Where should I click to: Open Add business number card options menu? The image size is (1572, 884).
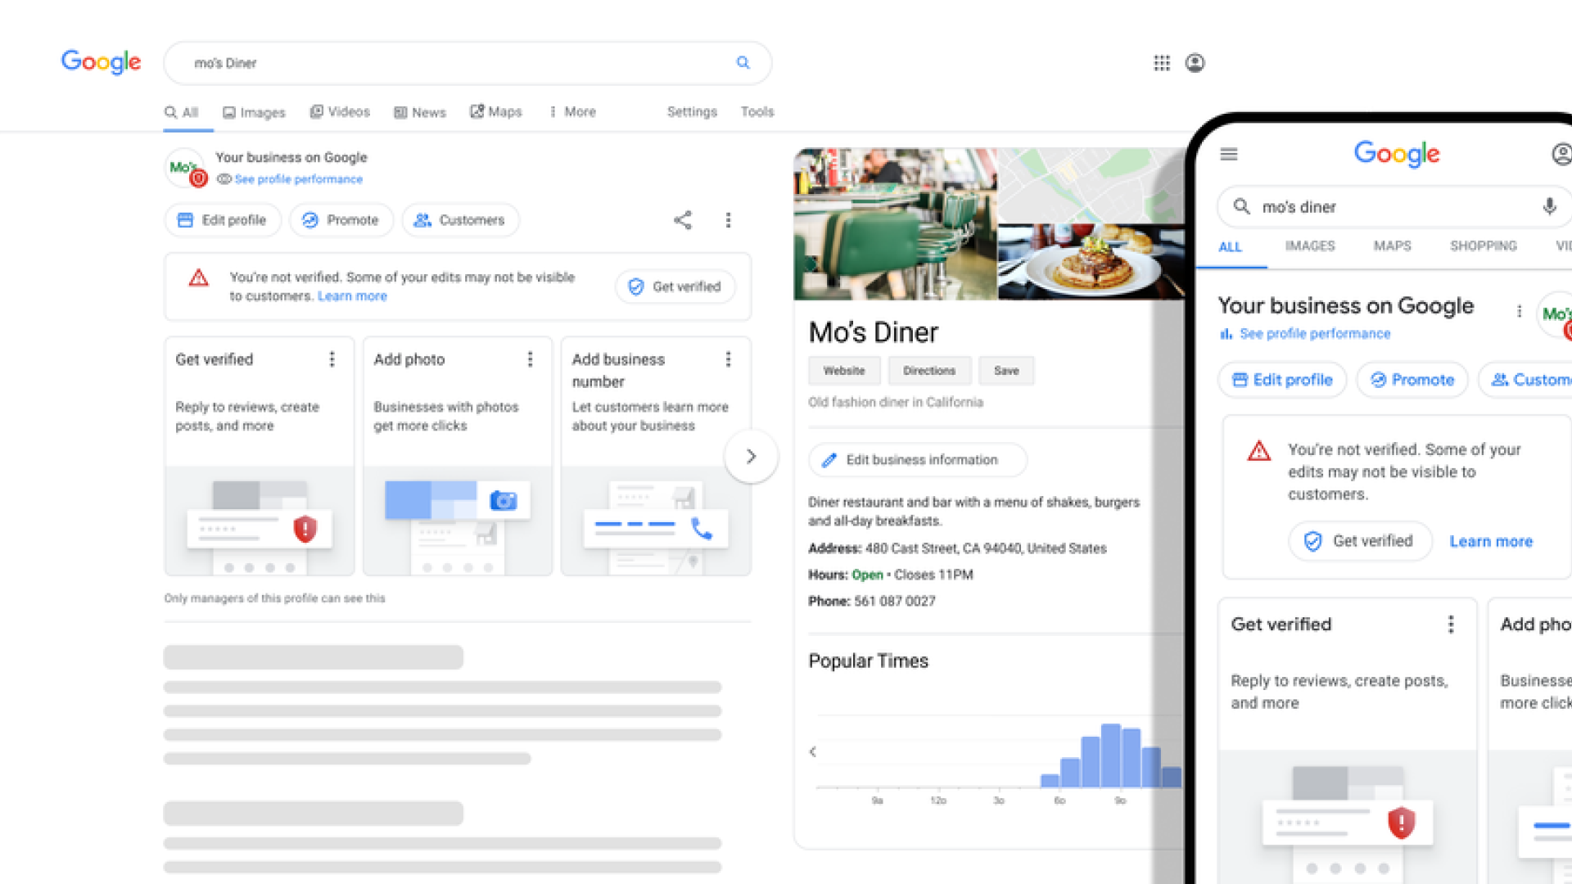pyautogui.click(x=728, y=359)
